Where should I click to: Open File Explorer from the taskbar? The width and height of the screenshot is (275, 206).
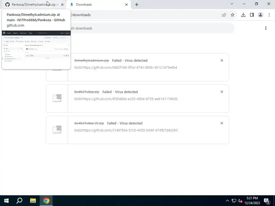coord(33,201)
